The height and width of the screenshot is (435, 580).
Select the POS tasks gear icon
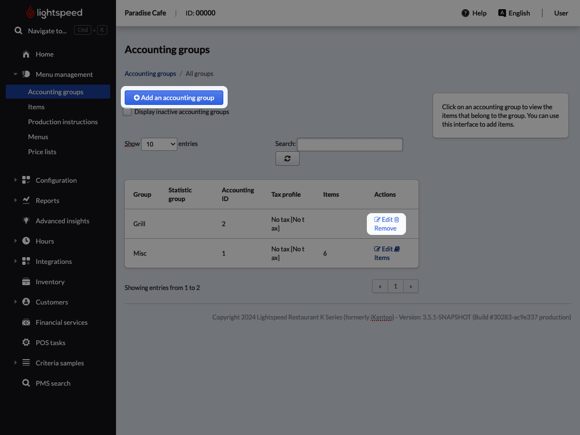coord(26,342)
